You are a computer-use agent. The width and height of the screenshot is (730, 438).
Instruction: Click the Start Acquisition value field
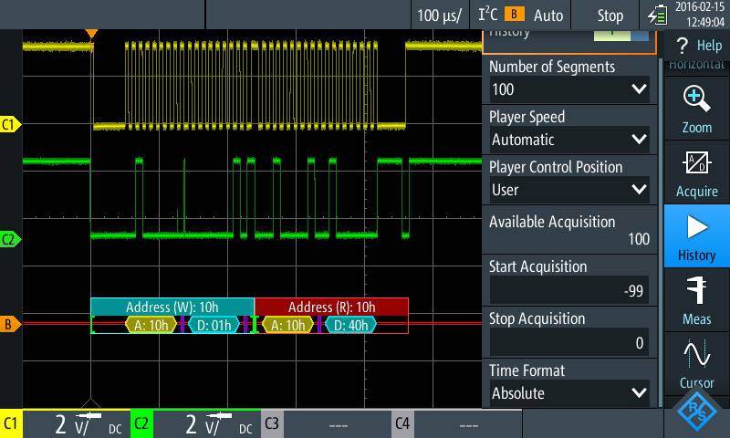tap(569, 291)
